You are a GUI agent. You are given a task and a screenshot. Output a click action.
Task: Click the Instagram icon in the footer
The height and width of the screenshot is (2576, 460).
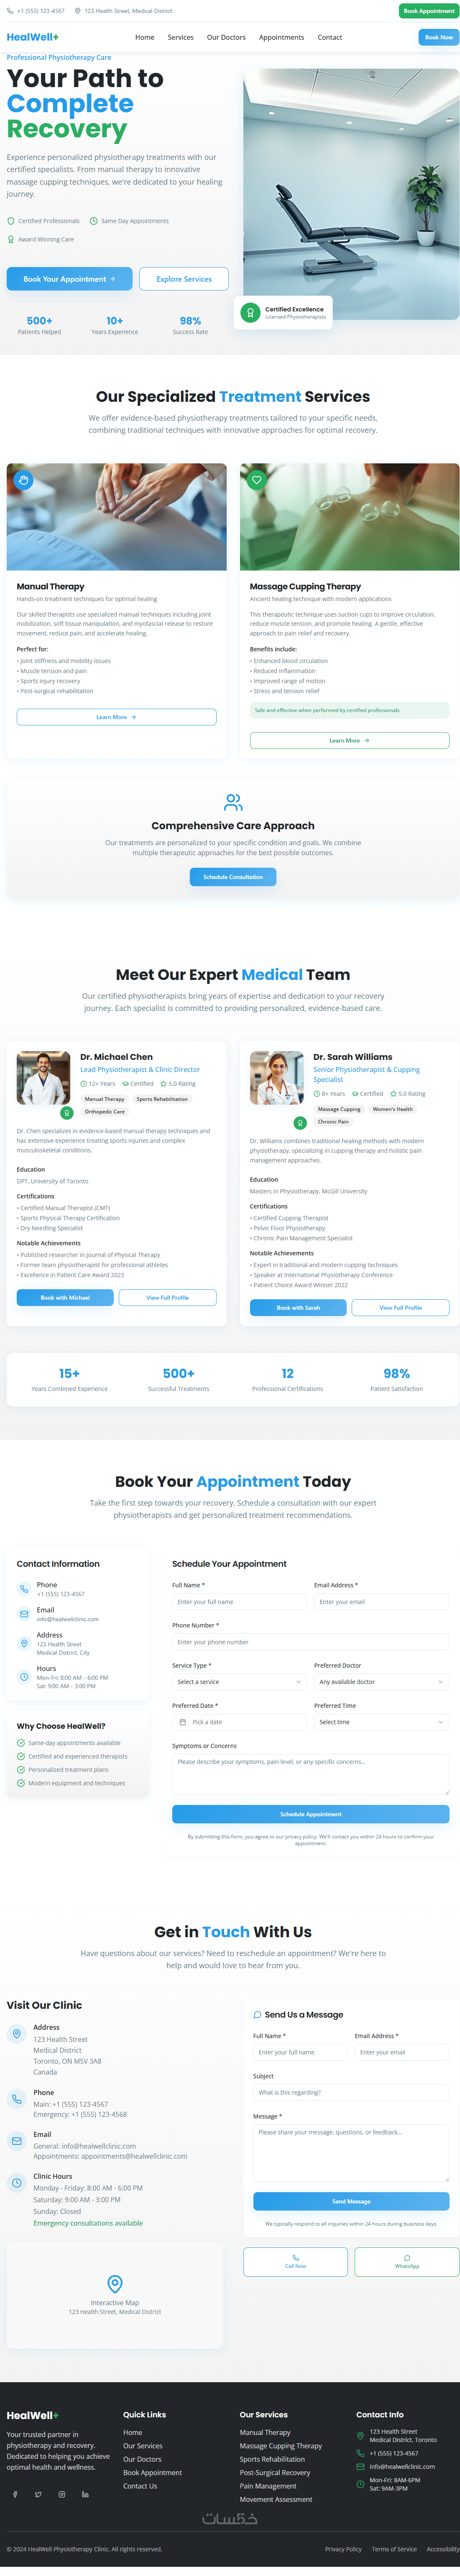pyautogui.click(x=62, y=2494)
